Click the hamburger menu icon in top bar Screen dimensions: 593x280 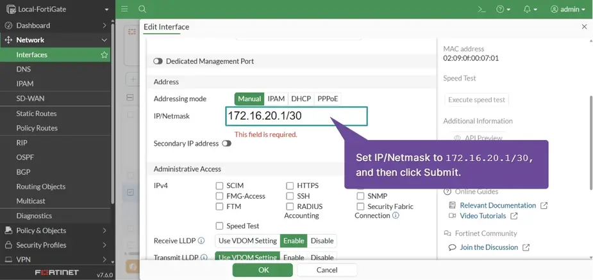coord(124,9)
